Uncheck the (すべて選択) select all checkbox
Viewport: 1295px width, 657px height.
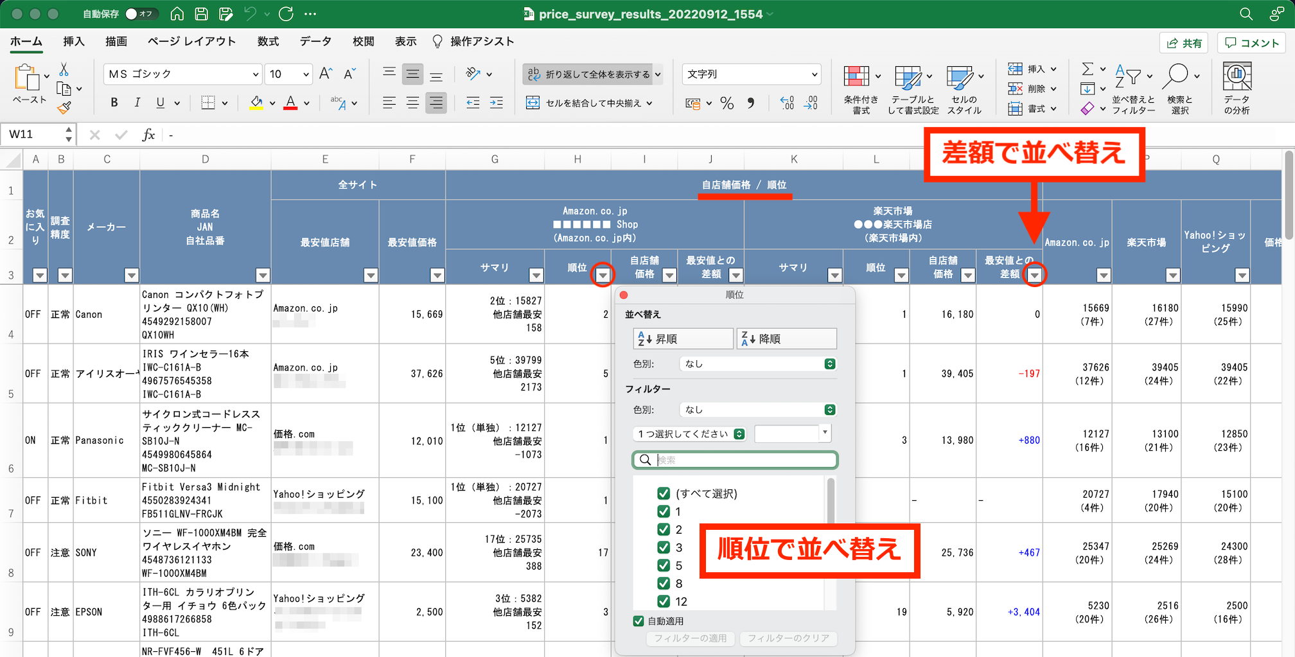(x=664, y=493)
